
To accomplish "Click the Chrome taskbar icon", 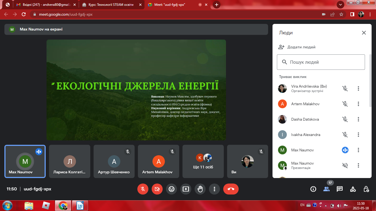I will click(63, 206).
